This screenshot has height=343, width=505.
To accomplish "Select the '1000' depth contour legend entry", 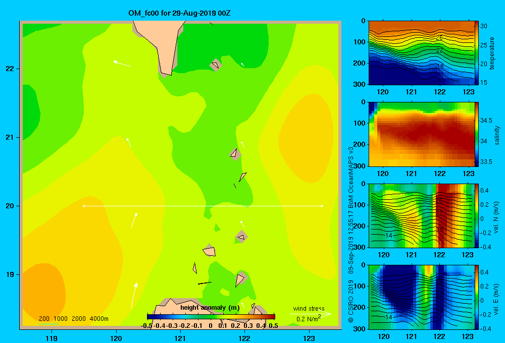I will (61, 319).
